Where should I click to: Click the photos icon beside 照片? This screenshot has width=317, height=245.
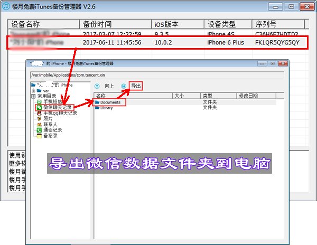click(39, 119)
